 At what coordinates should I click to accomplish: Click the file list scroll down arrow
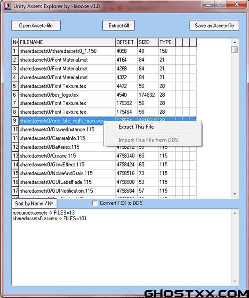pyautogui.click(x=235, y=194)
